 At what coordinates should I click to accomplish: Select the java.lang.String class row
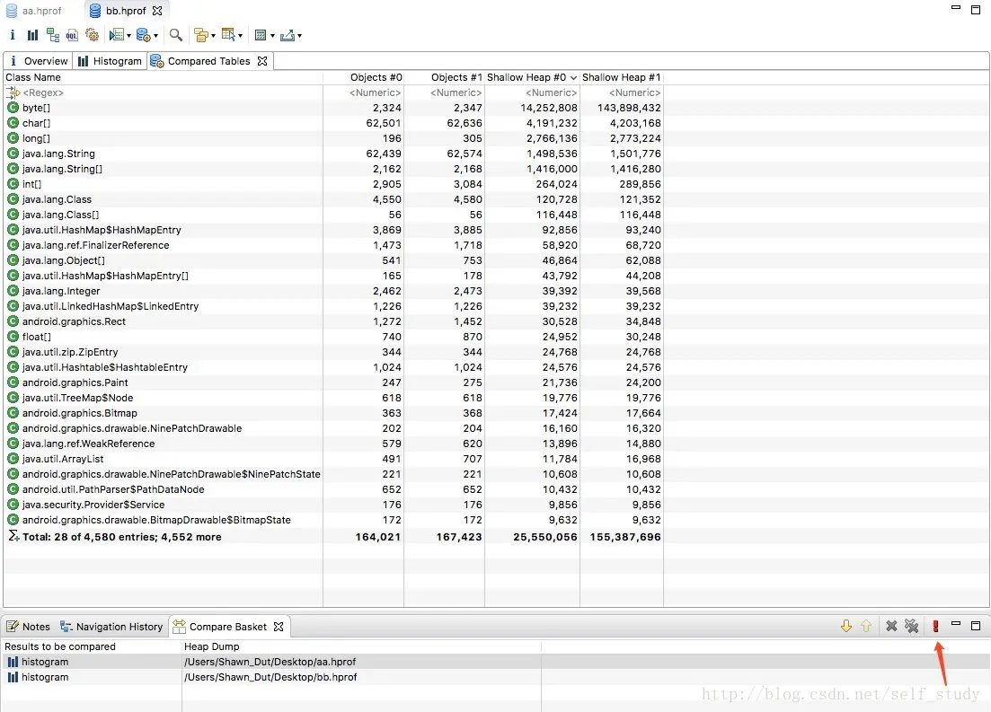coord(333,154)
